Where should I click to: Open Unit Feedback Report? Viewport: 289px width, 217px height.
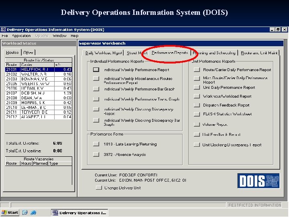click(197, 135)
